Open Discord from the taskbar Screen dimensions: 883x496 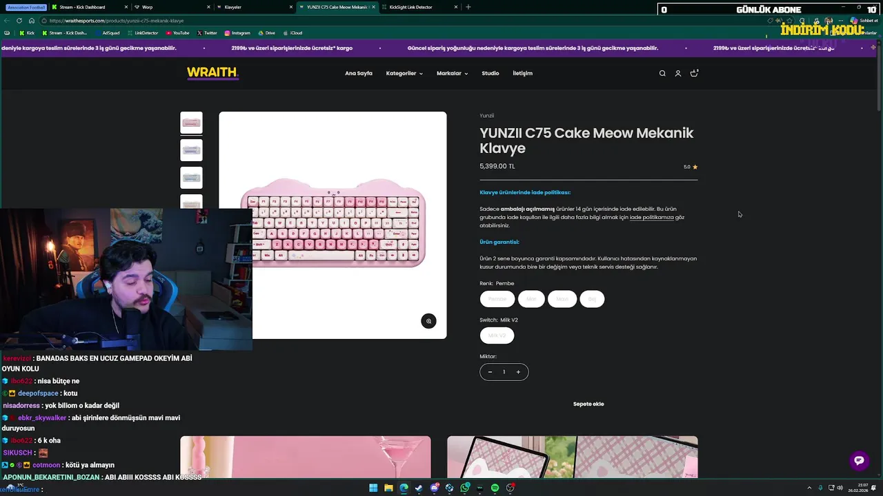tap(435, 488)
